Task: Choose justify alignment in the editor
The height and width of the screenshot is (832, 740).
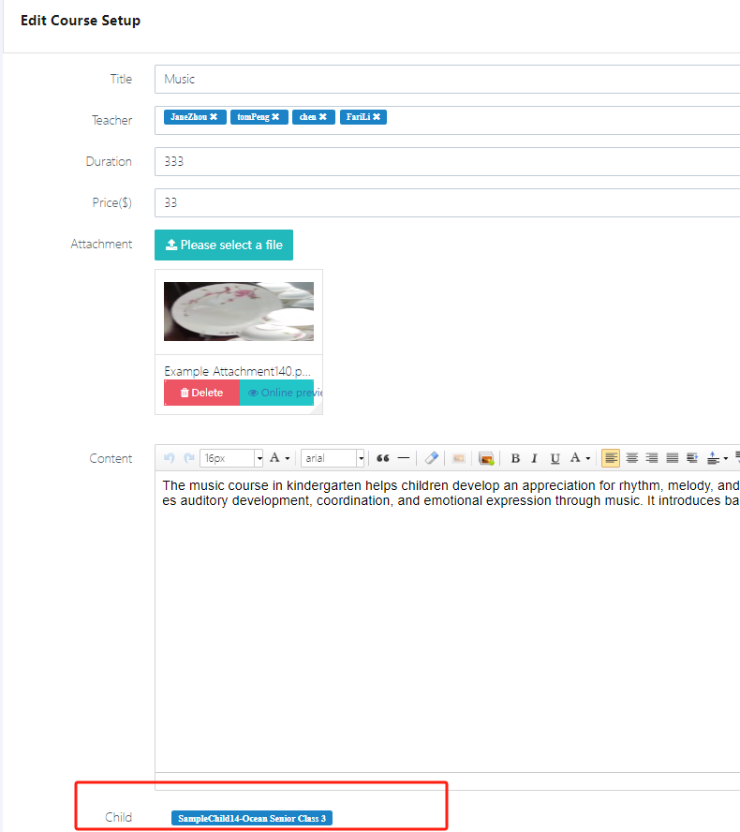Action: [672, 458]
